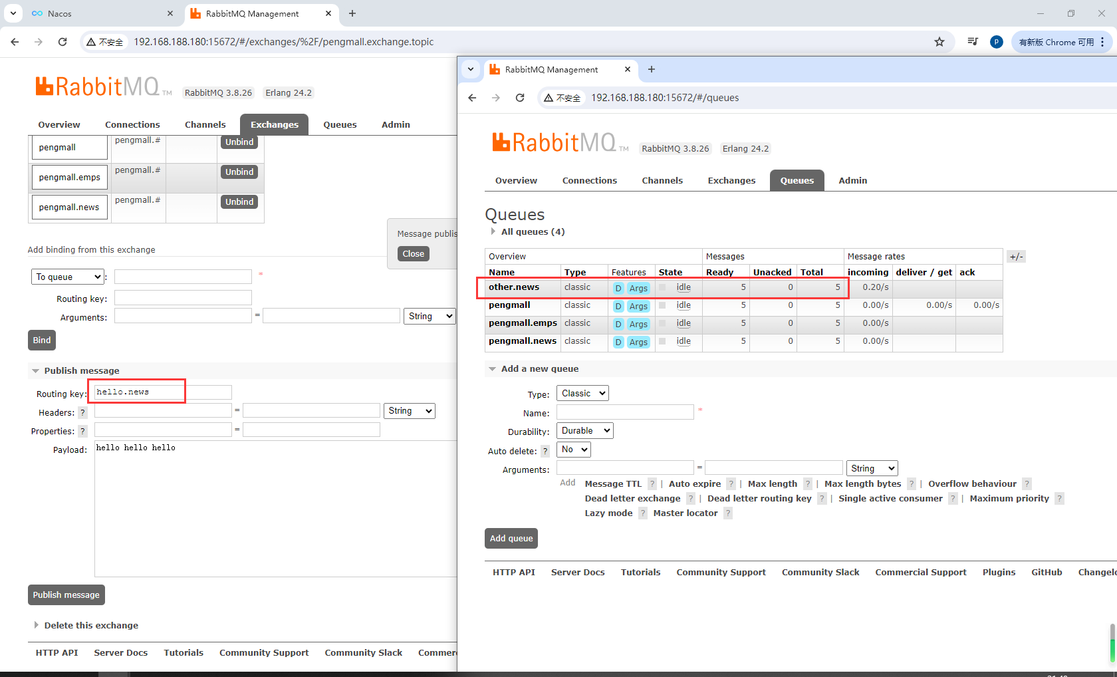Click right window address bar URL
Viewport: 1117px width, 677px height.
point(665,98)
